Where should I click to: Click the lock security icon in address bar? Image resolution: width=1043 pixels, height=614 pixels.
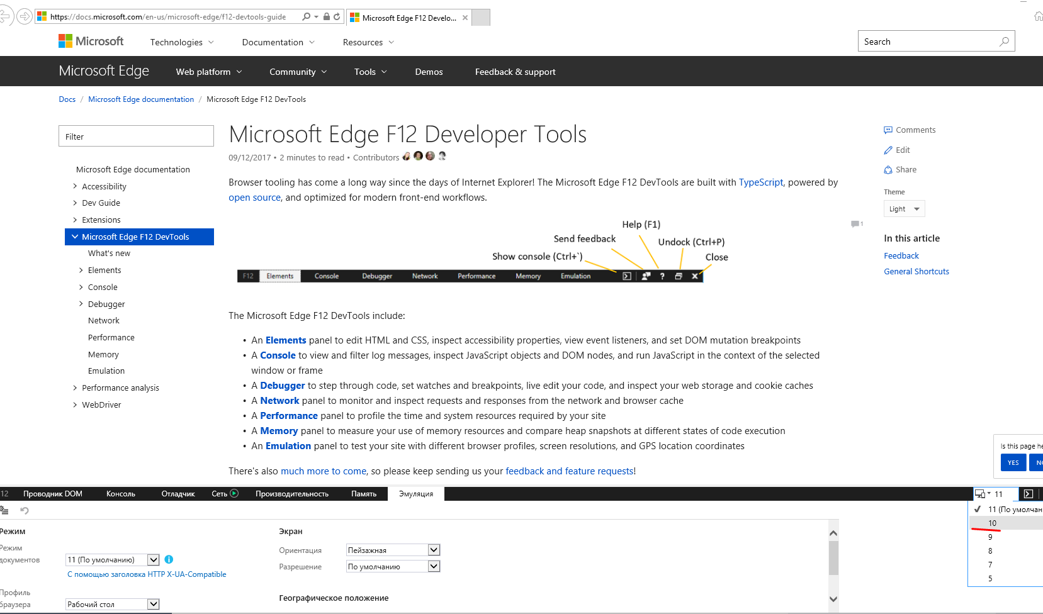[327, 17]
